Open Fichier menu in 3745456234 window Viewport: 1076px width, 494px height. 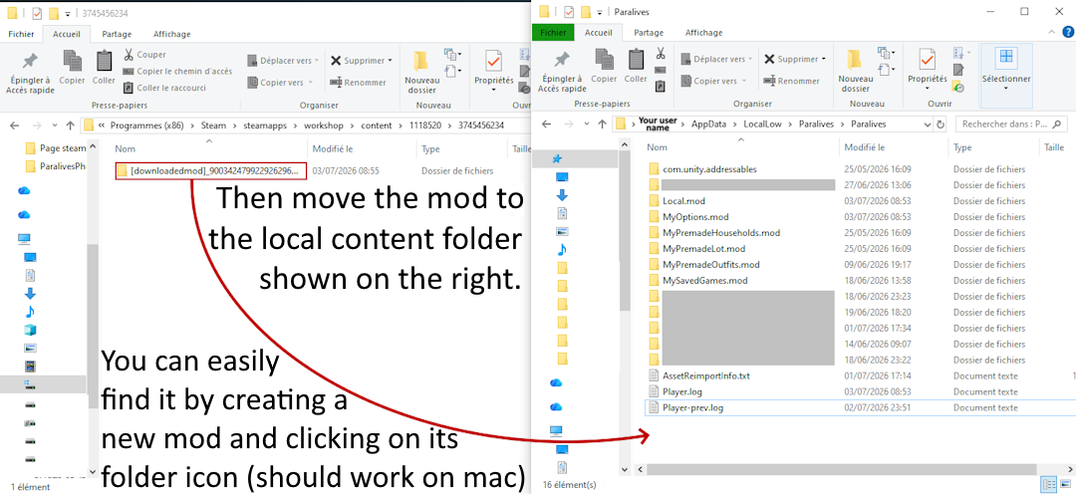[x=21, y=34]
